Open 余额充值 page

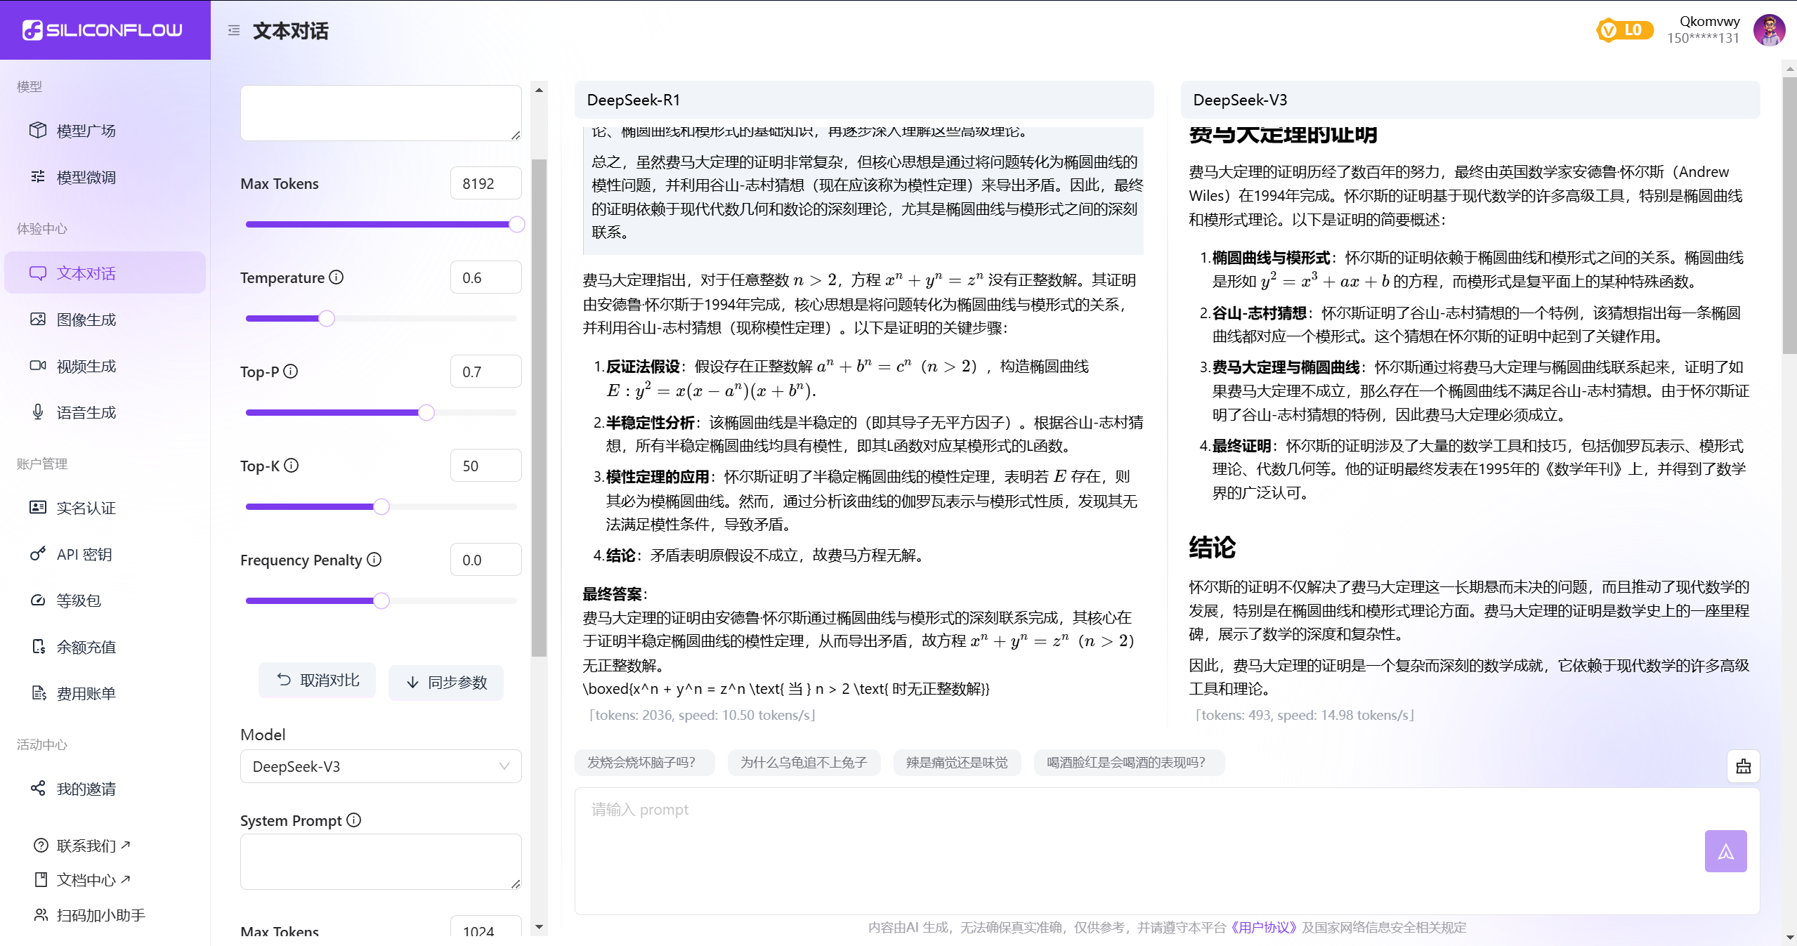105,647
